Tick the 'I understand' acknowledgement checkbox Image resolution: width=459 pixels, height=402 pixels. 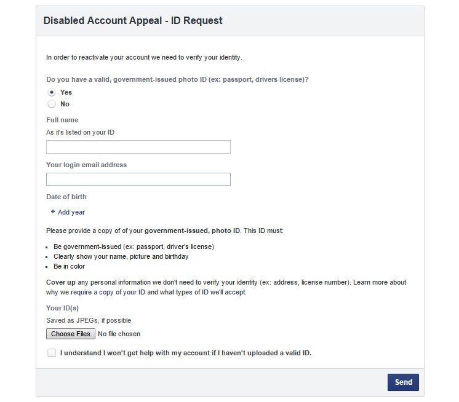point(52,353)
